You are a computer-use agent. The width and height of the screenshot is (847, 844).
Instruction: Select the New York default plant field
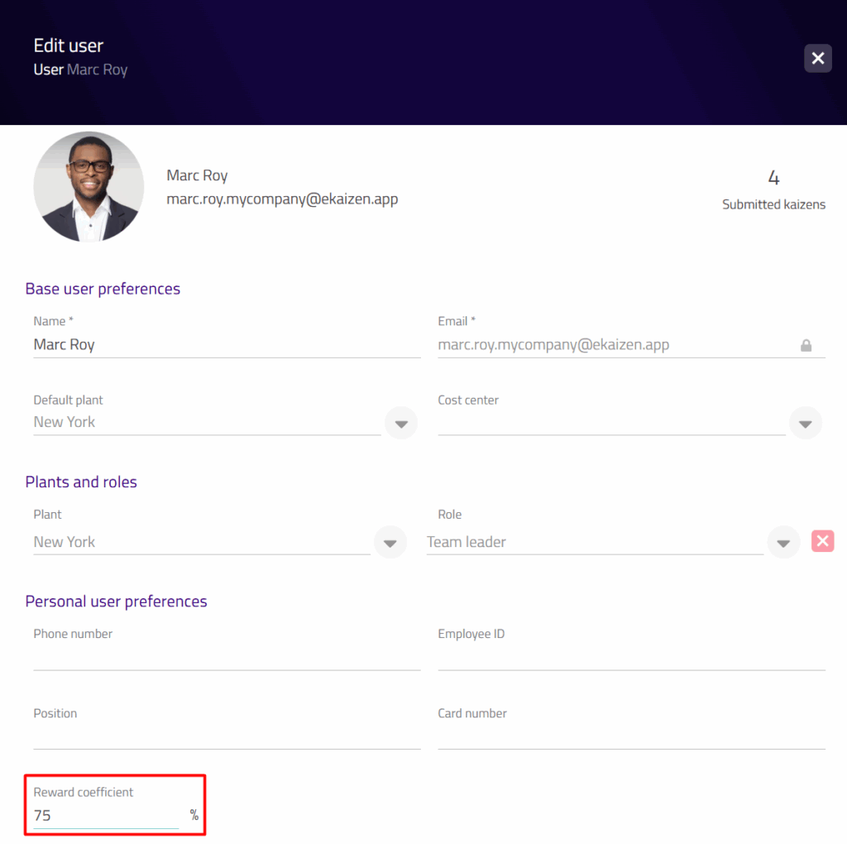click(x=206, y=422)
